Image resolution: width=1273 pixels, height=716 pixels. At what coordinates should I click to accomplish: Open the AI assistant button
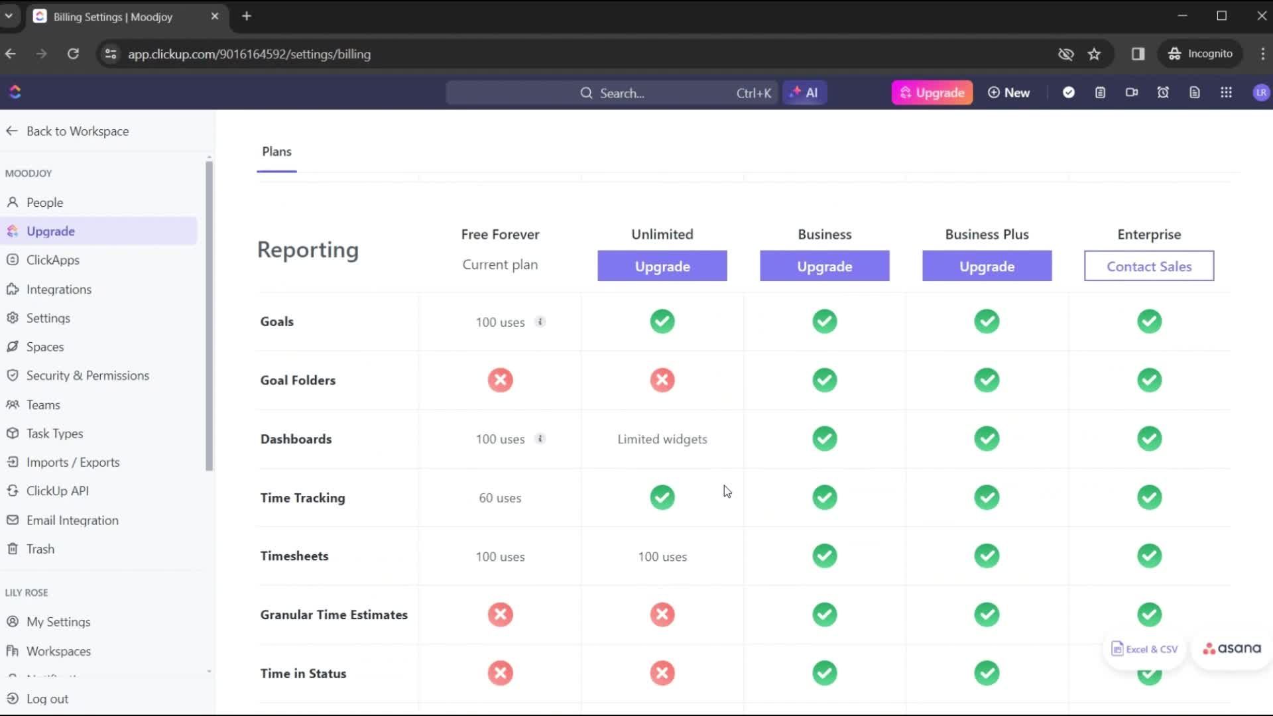pyautogui.click(x=804, y=93)
